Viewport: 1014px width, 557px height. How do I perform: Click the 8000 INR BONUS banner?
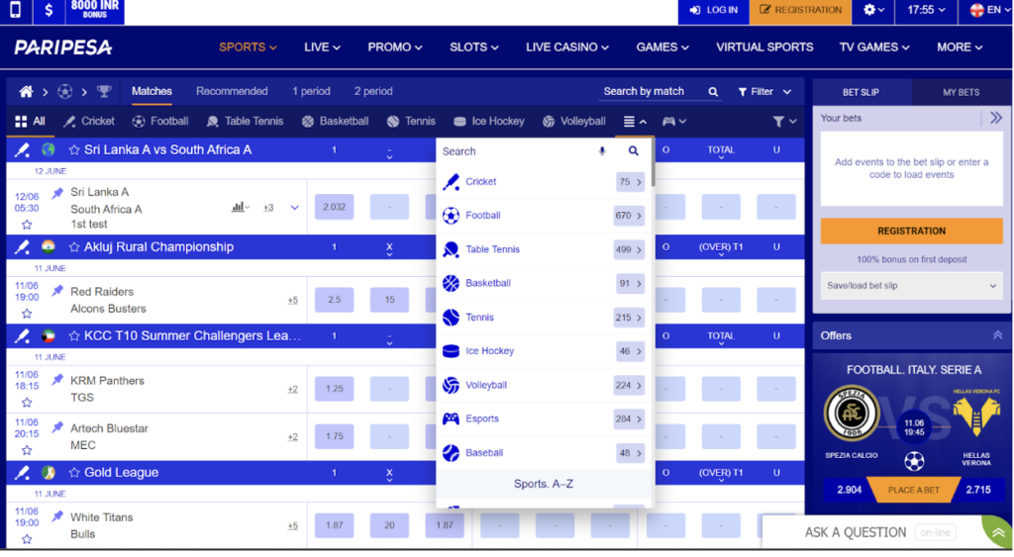click(95, 10)
